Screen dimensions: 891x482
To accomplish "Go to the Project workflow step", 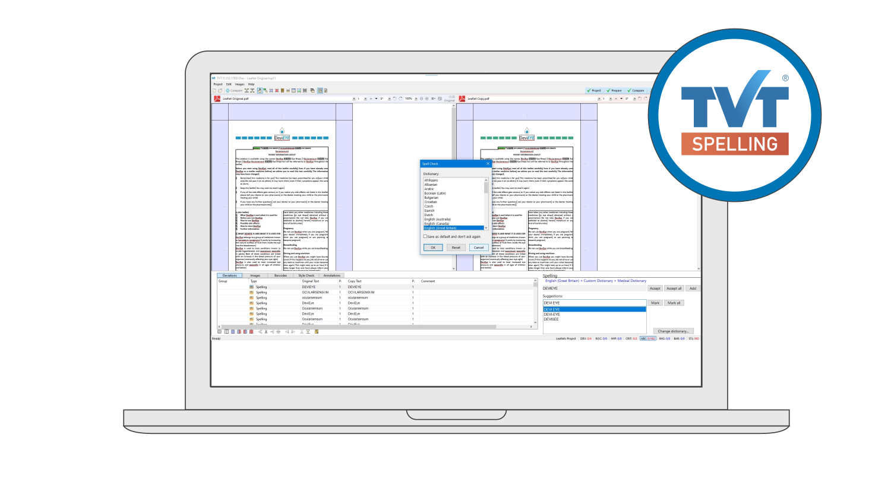I will click(594, 90).
